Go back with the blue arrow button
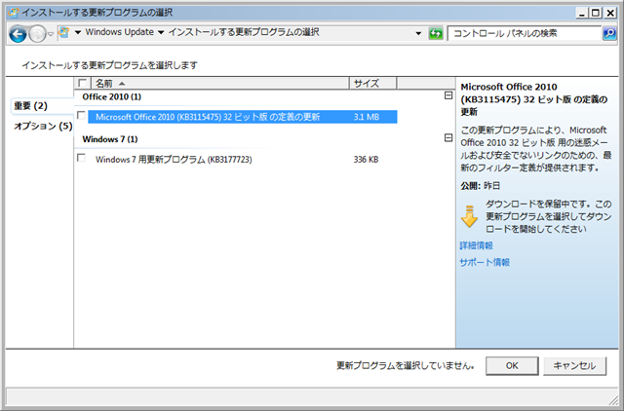 (x=18, y=34)
